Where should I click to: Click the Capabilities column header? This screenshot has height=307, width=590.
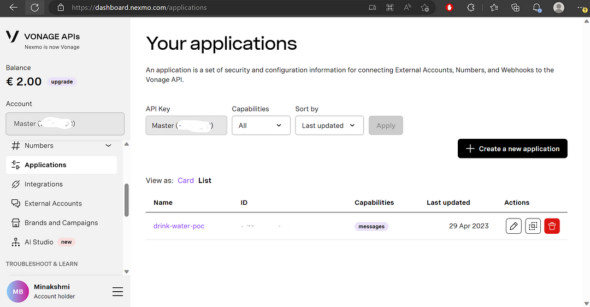[x=374, y=203]
